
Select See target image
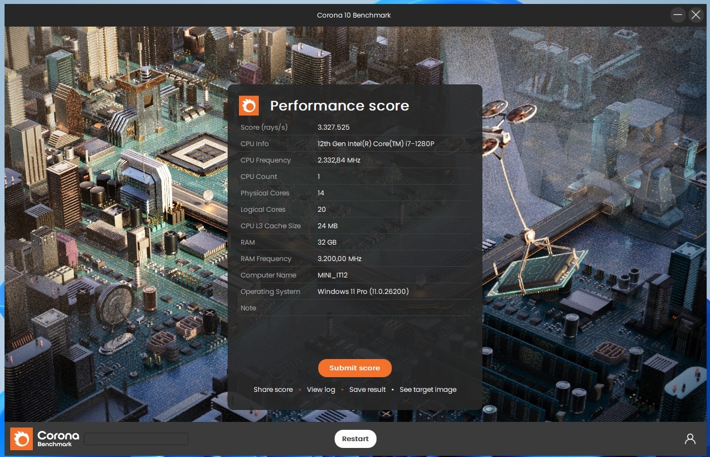tap(427, 390)
